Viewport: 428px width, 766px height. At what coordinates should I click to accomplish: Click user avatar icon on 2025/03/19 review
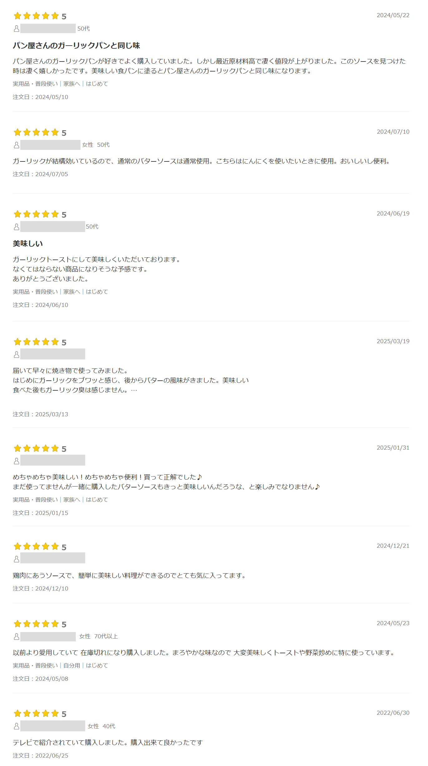(x=17, y=355)
